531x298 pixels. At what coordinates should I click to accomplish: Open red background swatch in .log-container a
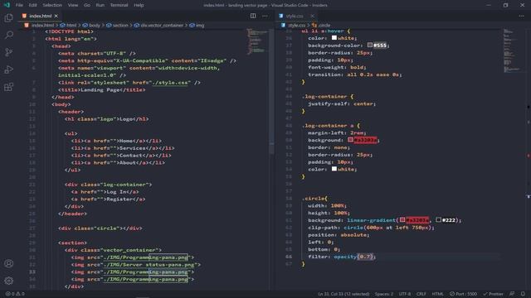(x=350, y=140)
